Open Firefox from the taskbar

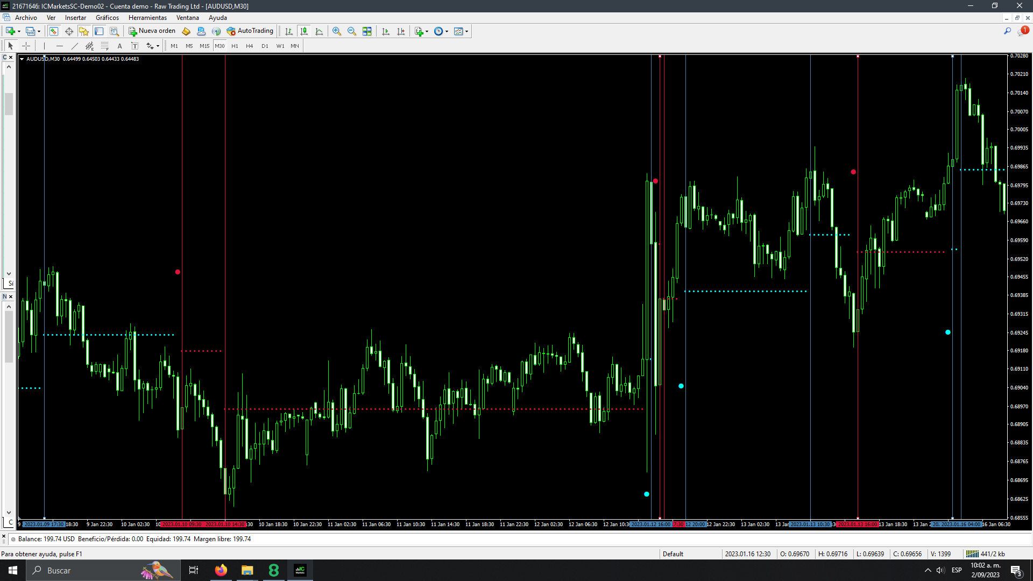pos(221,570)
